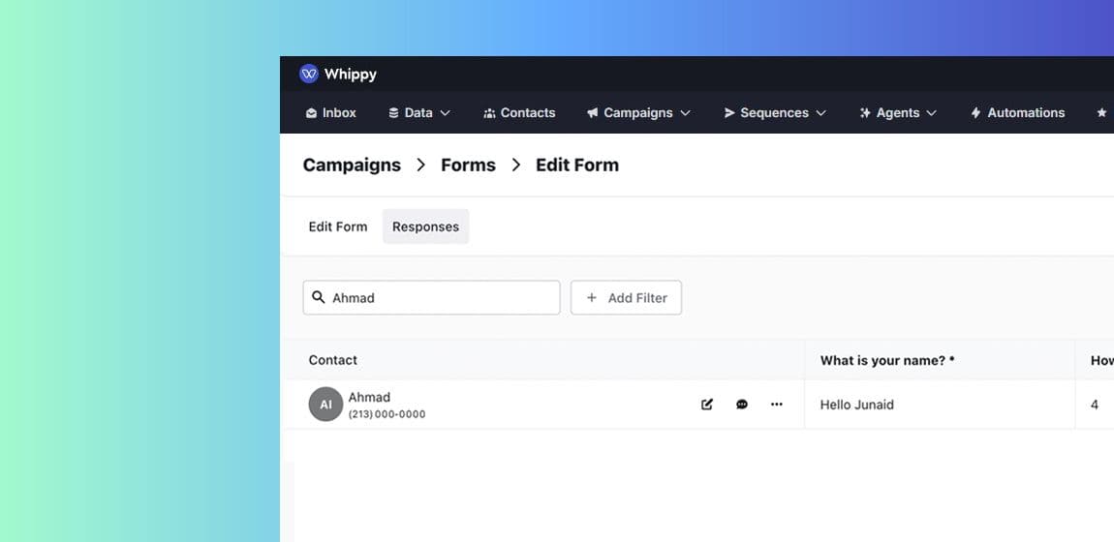The height and width of the screenshot is (542, 1114).
Task: Open the three-dot menu for Ahmad
Action: [777, 405]
